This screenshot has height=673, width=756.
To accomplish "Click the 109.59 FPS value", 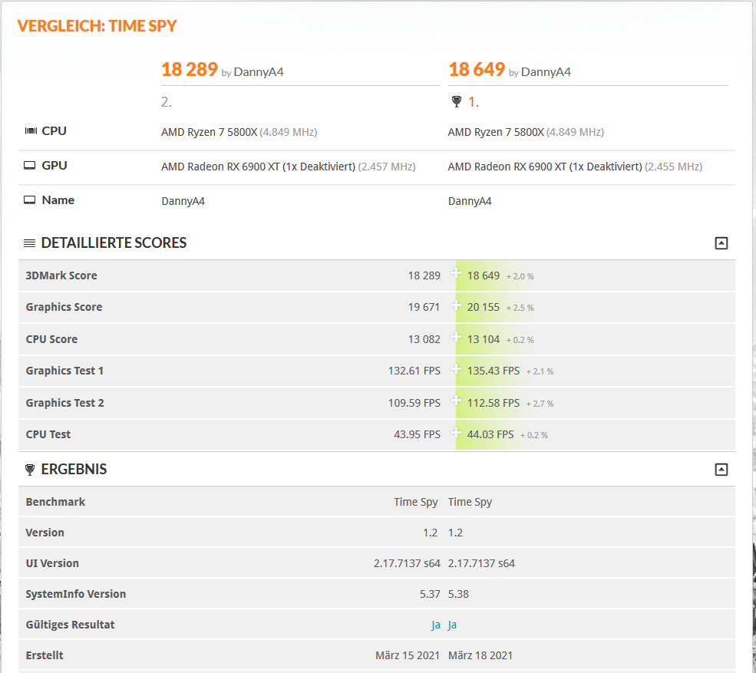I will point(414,403).
